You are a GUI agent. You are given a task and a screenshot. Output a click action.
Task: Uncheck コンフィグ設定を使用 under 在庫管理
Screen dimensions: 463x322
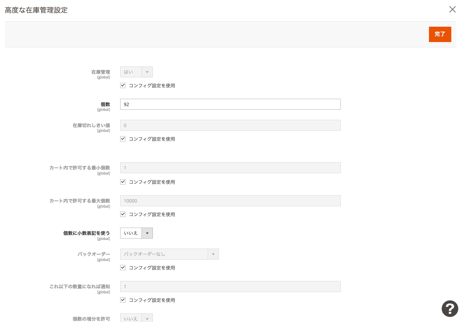123,85
